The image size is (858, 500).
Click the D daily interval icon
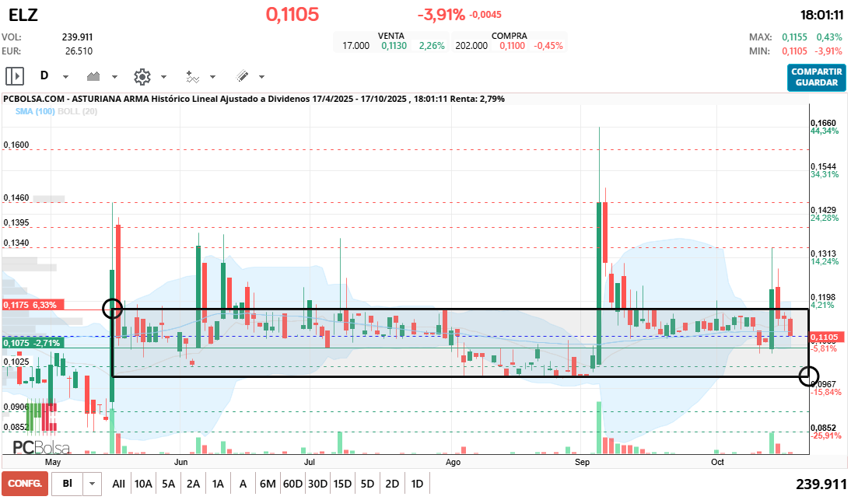coord(44,76)
